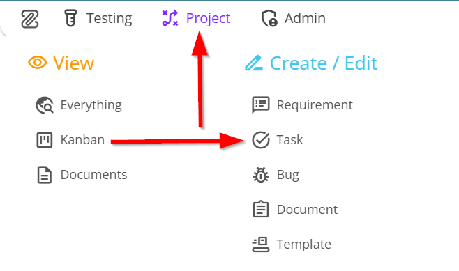Click the purple Project workflow icon
459x271 pixels.
[x=170, y=18]
